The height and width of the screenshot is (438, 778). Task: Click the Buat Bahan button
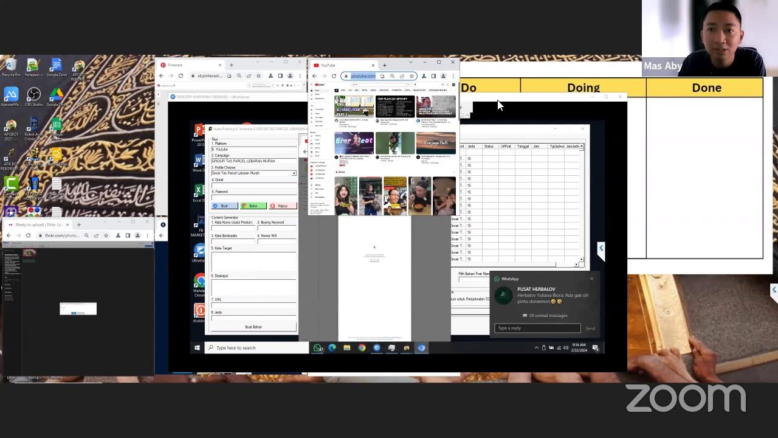(253, 327)
